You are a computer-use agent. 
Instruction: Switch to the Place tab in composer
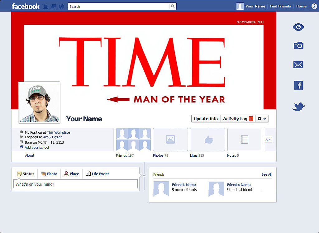tap(72, 174)
